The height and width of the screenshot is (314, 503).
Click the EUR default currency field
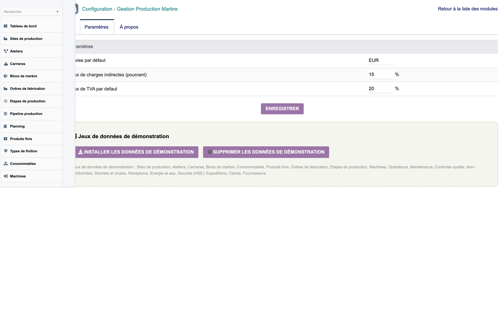pyautogui.click(x=380, y=60)
